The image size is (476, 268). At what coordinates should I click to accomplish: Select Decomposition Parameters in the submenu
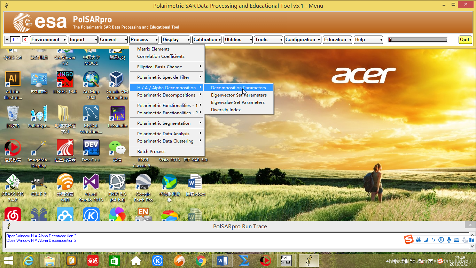pos(238,88)
